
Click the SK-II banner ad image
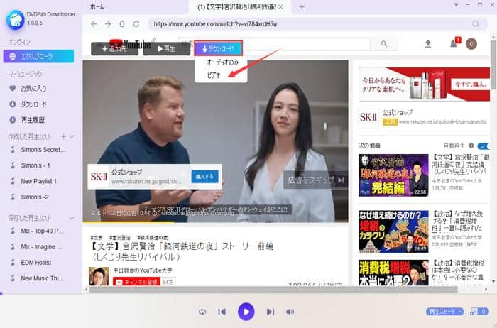pyautogui.click(x=424, y=84)
